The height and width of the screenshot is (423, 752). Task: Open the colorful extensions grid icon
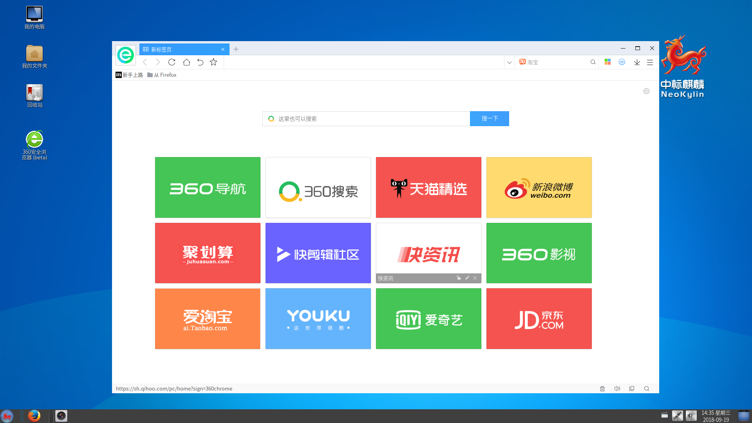pos(608,62)
